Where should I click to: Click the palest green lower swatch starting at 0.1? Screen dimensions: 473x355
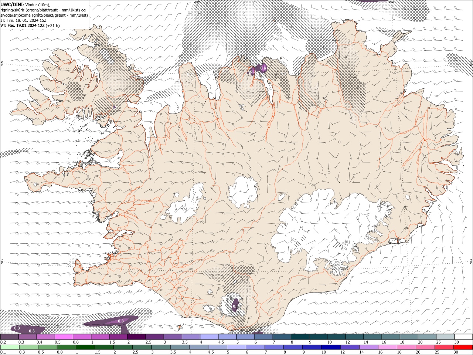(x=10, y=347)
